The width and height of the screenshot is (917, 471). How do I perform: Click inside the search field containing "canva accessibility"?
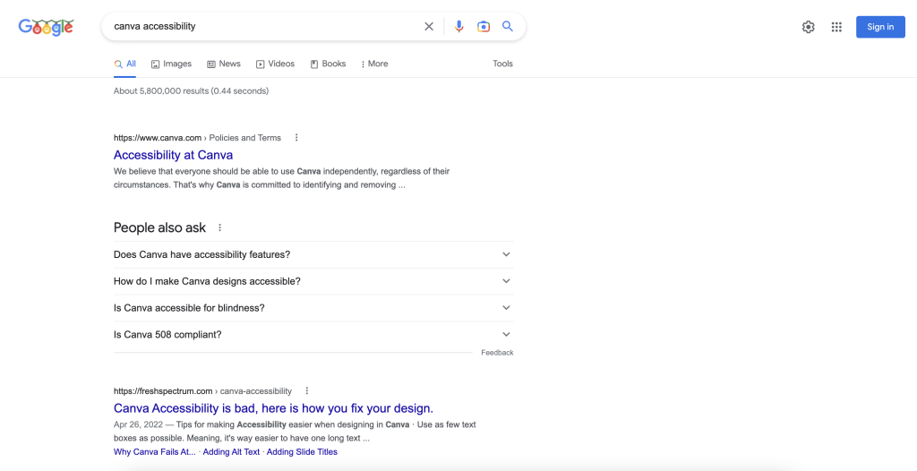[x=263, y=26]
